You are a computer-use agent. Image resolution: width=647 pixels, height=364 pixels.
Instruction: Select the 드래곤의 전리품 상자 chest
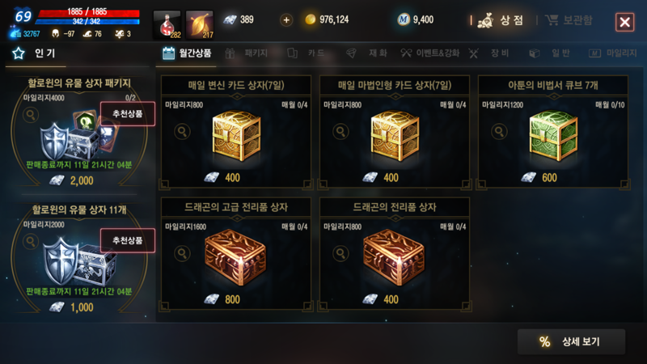tap(395, 254)
